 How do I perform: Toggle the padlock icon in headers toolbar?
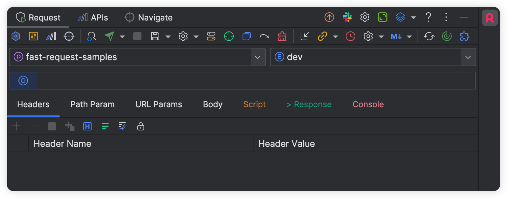tap(140, 127)
